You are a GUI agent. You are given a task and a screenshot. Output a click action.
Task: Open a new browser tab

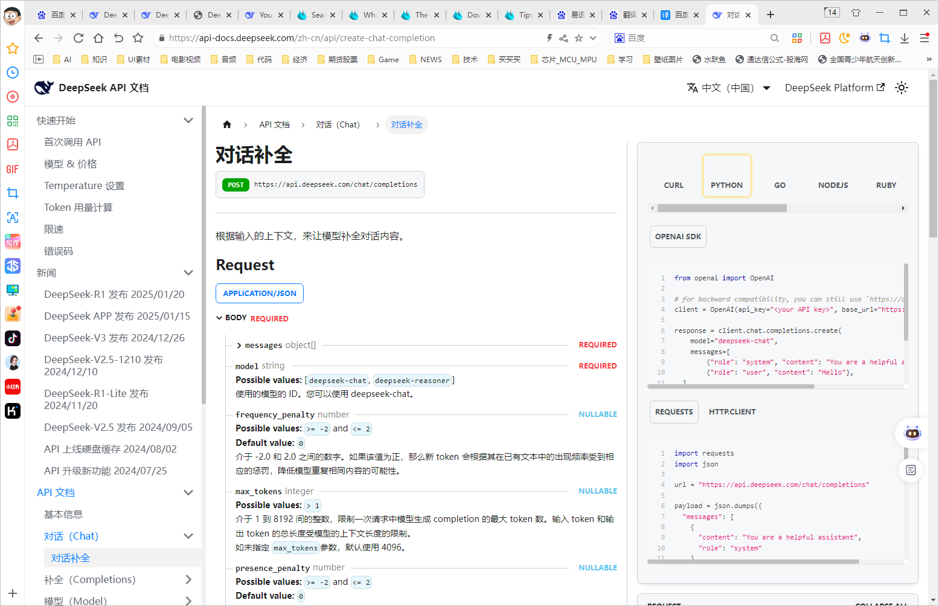[x=771, y=15]
